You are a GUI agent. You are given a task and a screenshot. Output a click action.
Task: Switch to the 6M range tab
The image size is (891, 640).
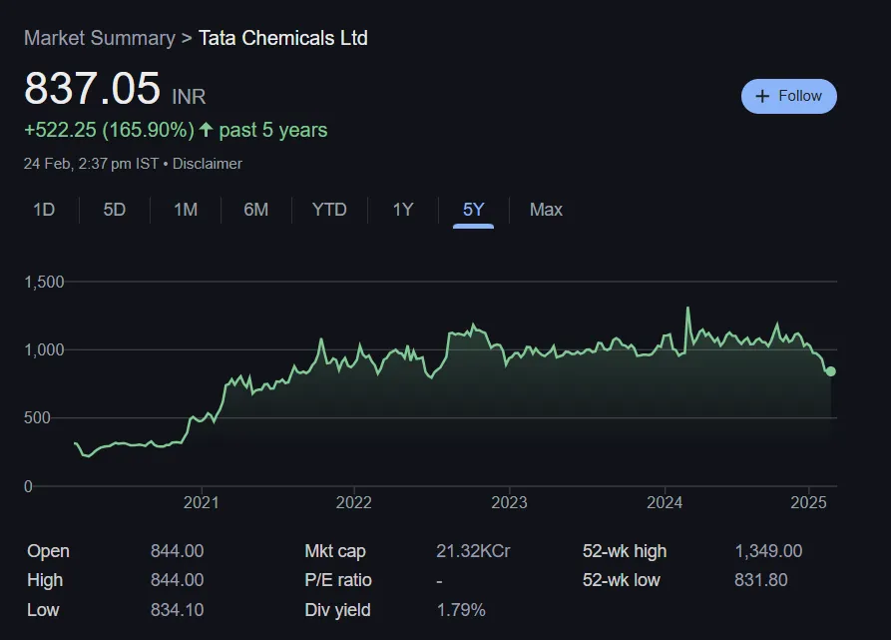pyautogui.click(x=255, y=210)
